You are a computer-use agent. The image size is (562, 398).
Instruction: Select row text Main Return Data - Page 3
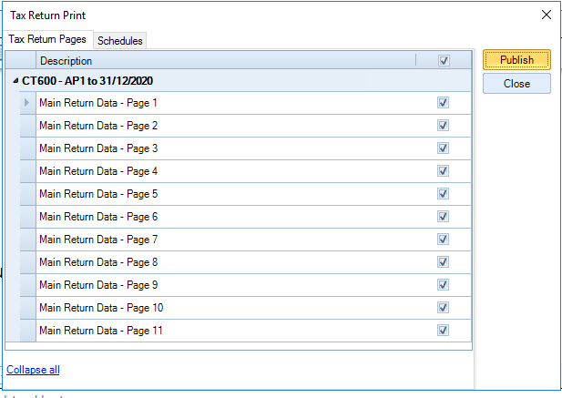98,148
